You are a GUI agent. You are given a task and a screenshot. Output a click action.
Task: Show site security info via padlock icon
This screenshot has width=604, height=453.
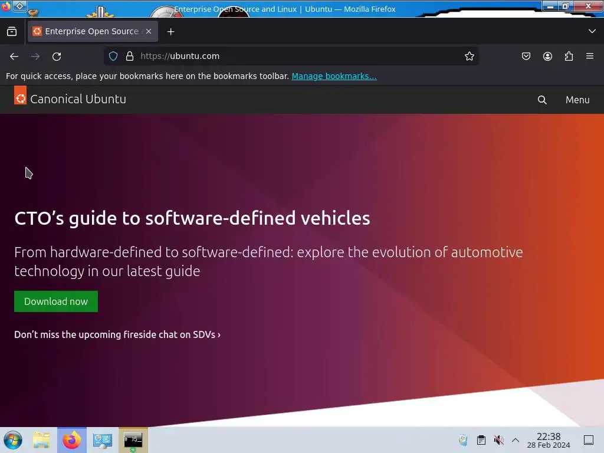pyautogui.click(x=130, y=56)
